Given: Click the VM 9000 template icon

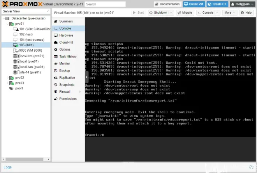Looking at the screenshot, I should [x=16, y=51].
